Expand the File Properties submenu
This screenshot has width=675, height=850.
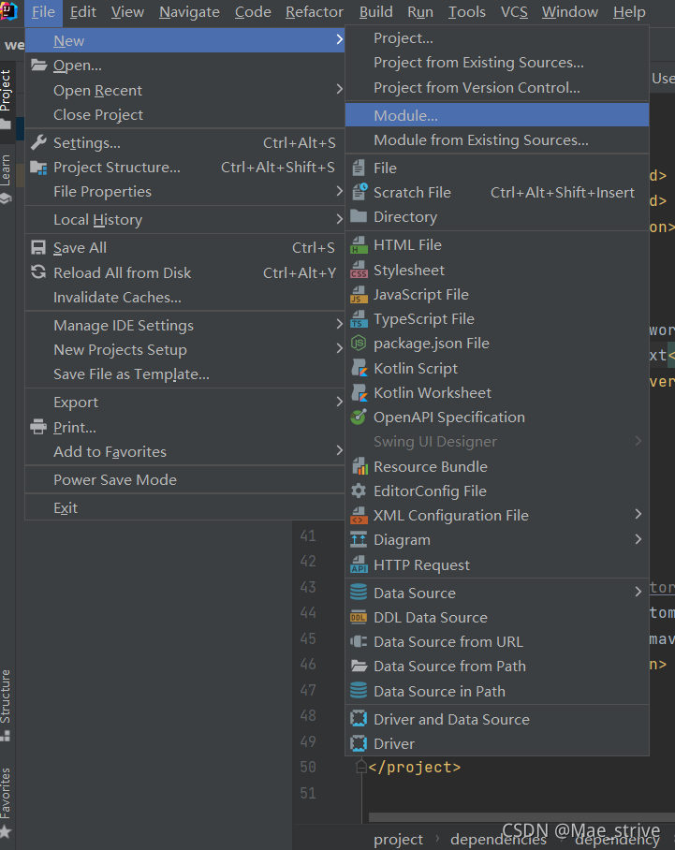pyautogui.click(x=340, y=191)
